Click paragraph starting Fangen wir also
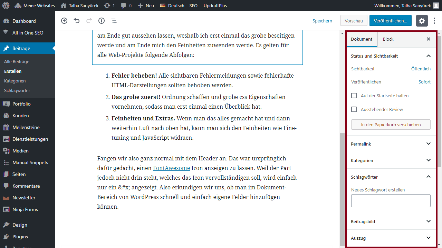The image size is (442, 248). 198,182
